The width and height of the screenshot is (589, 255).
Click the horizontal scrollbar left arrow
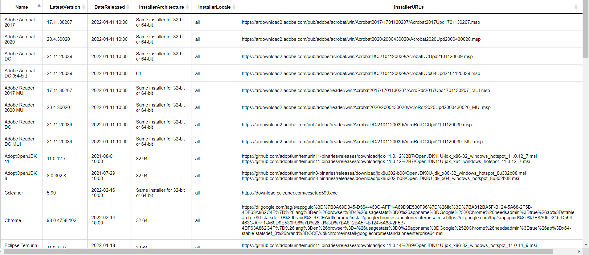tap(2, 252)
